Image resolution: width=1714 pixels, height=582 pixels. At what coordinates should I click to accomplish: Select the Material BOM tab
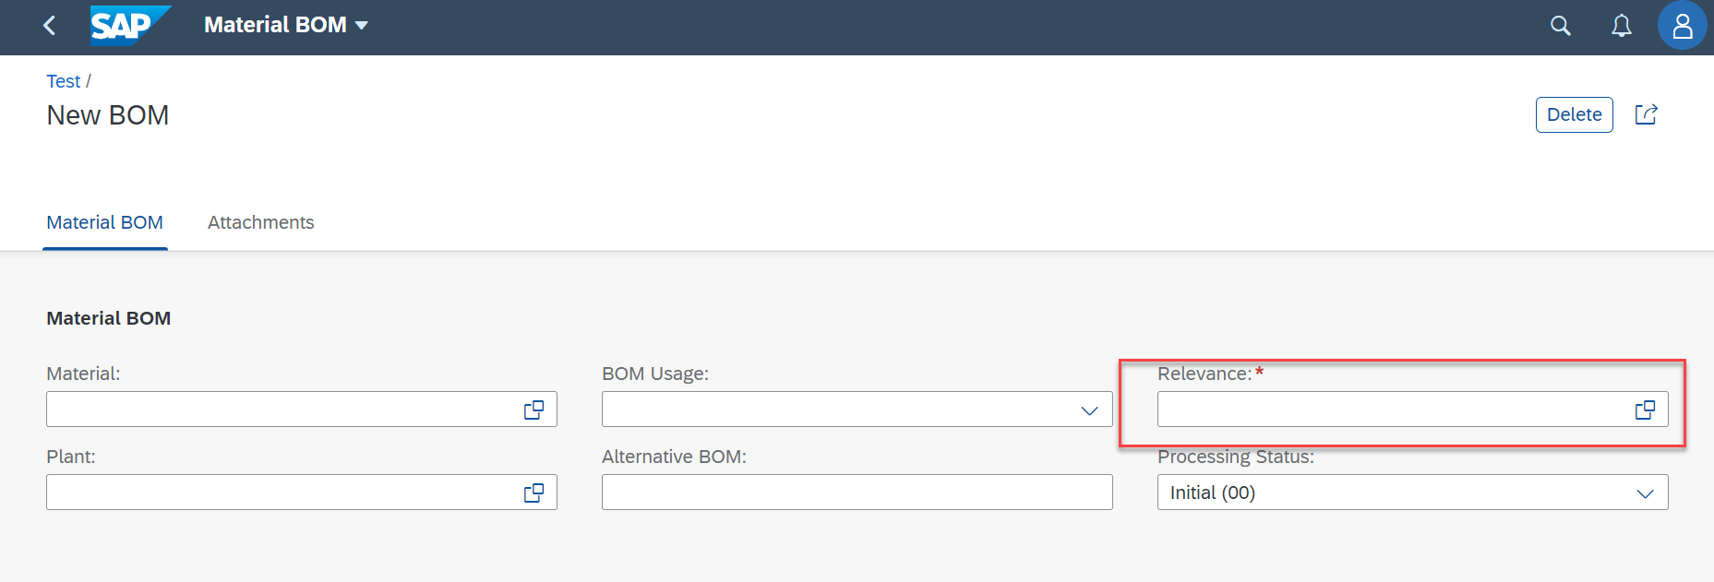(104, 222)
